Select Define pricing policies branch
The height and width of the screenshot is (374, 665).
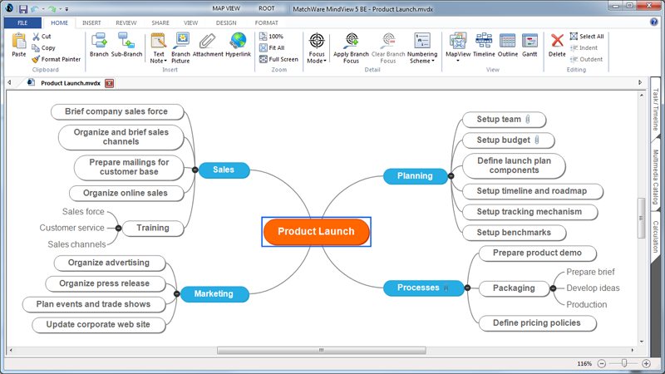point(537,323)
